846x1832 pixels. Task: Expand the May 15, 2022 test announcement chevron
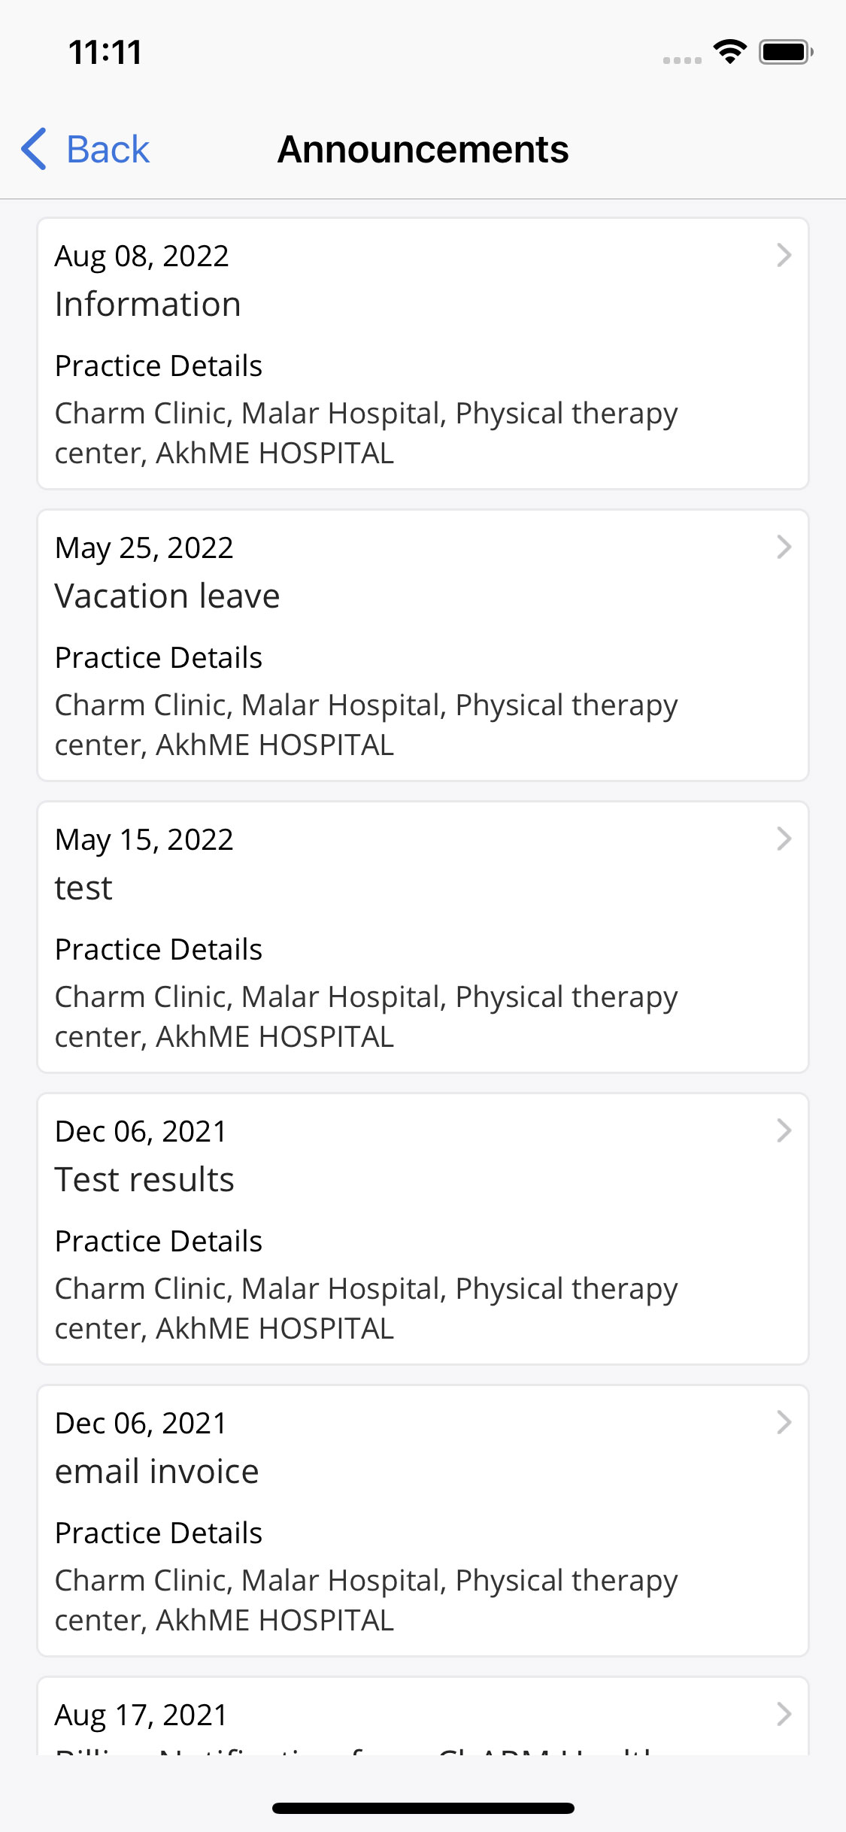784,839
